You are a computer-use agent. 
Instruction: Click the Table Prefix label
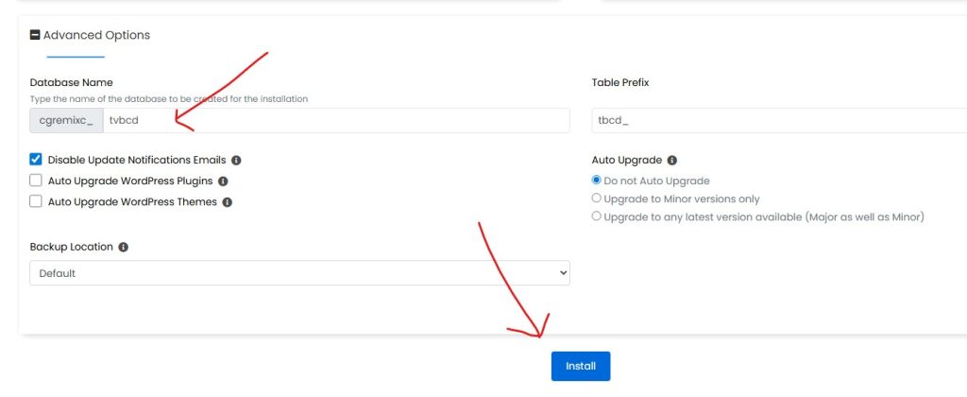pyautogui.click(x=620, y=82)
